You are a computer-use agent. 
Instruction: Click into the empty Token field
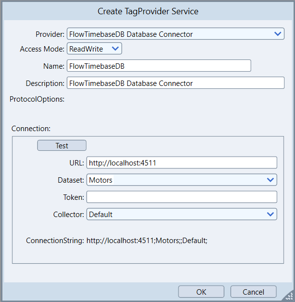[181, 197]
